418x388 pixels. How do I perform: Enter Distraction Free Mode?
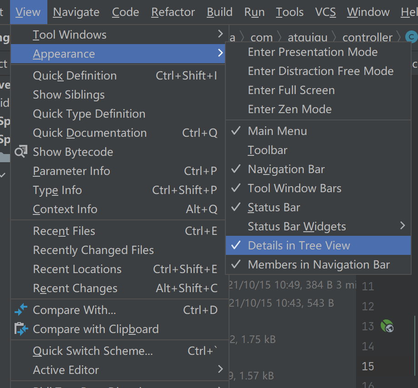tap(321, 71)
